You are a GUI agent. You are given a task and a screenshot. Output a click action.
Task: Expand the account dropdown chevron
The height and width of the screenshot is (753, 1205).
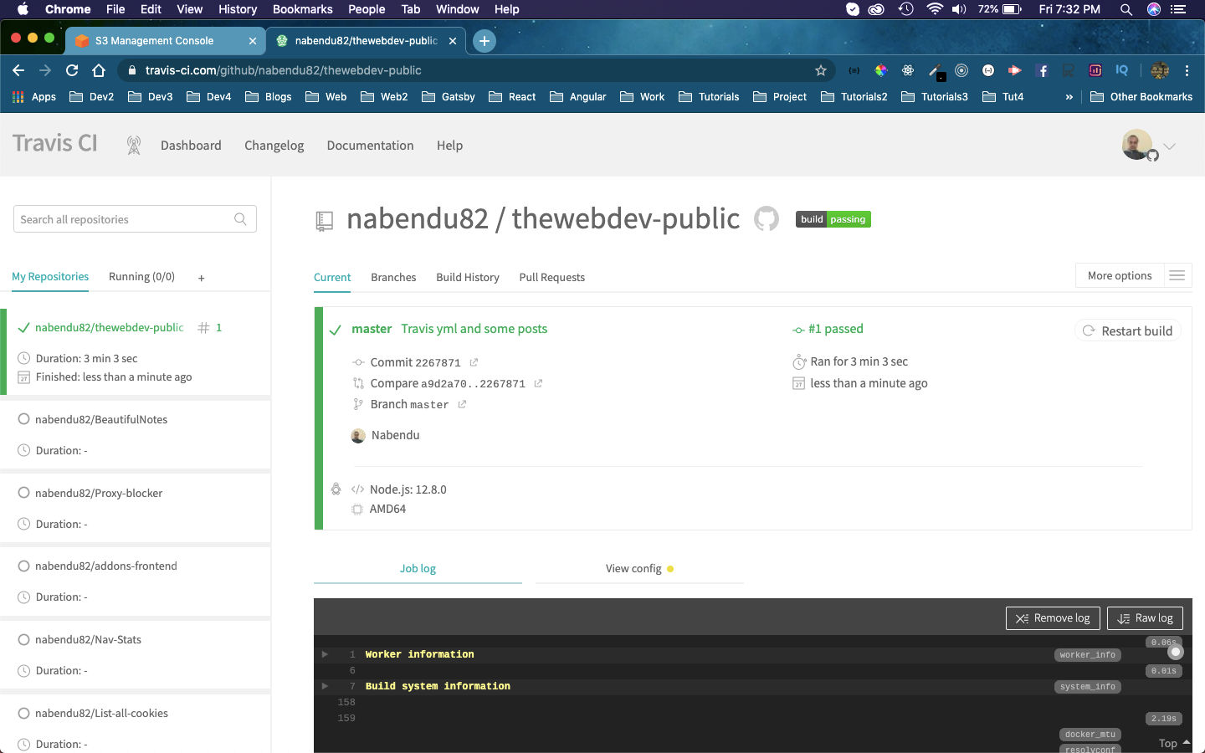[x=1170, y=146]
